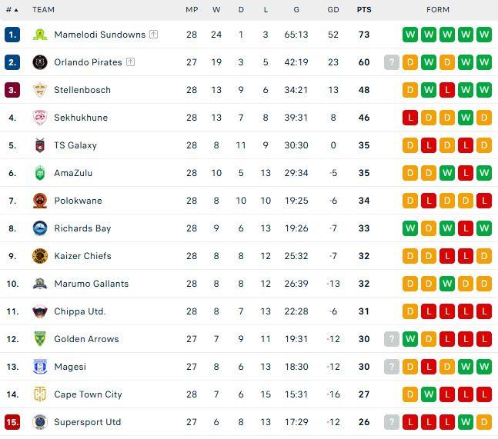Click promotion arrow icon beside Orlando Pirates
The image size is (498, 439).
tap(130, 62)
